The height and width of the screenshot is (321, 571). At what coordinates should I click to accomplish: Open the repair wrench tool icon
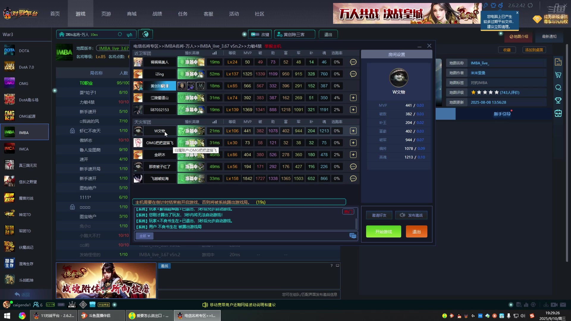point(486,5)
